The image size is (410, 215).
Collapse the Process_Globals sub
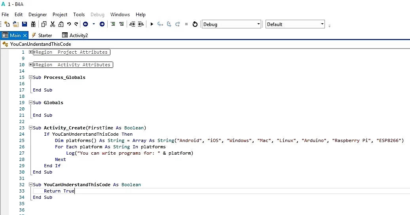click(x=30, y=77)
